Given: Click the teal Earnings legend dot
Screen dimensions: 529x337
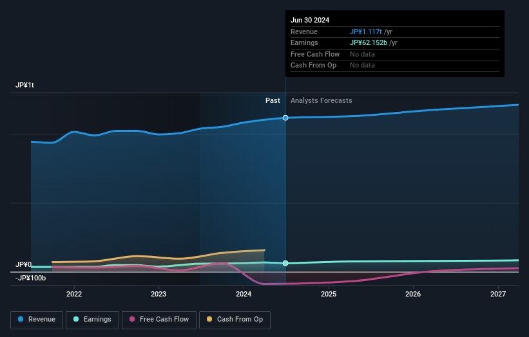Looking at the screenshot, I should [76, 319].
